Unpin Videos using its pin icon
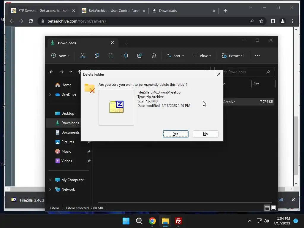The height and width of the screenshot is (228, 304). coord(89,161)
